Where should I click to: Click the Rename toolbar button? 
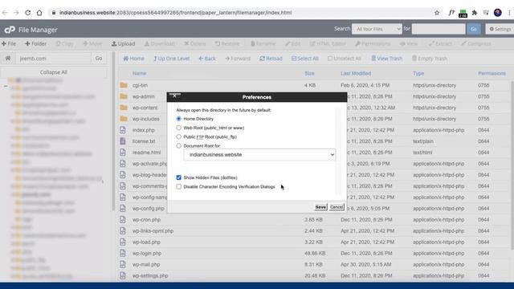(263, 43)
